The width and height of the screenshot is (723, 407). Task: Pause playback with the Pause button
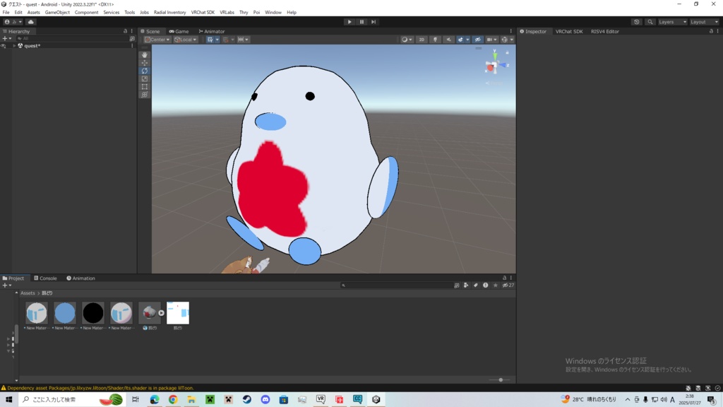pyautogui.click(x=361, y=22)
